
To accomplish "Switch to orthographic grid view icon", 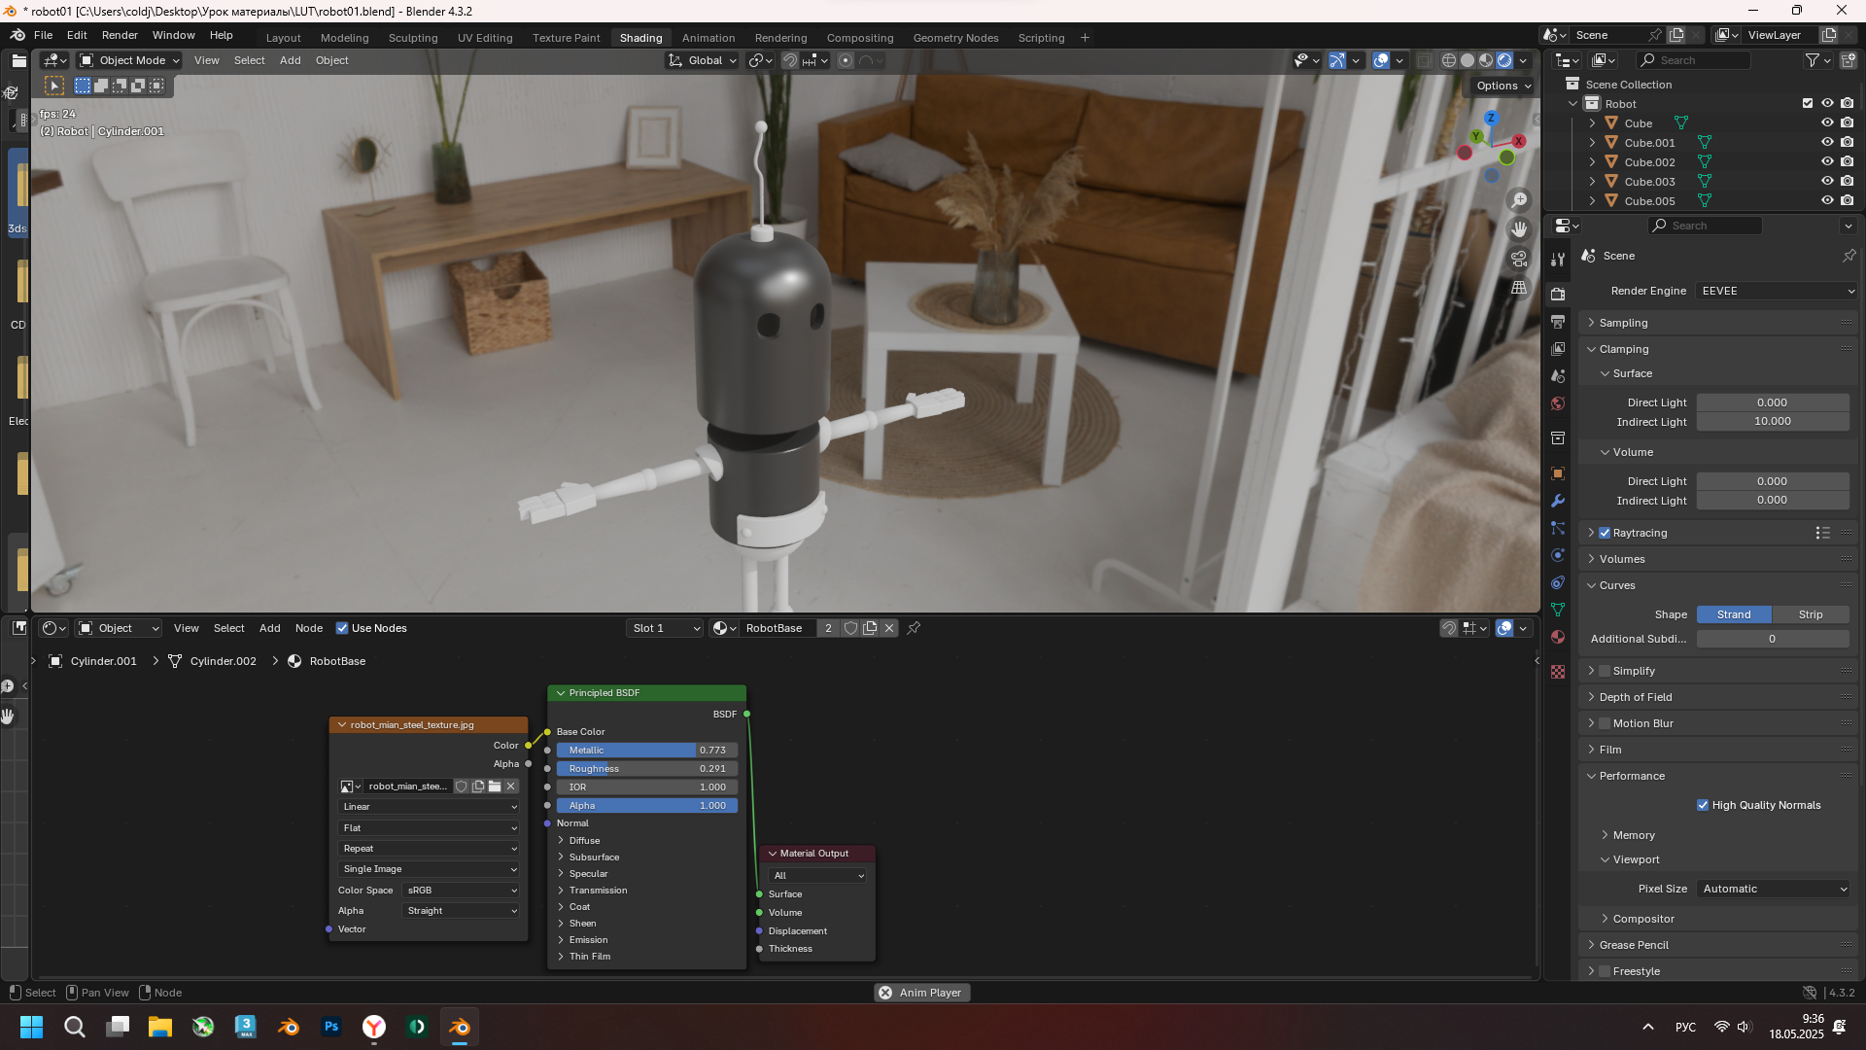I will pos(1519,288).
